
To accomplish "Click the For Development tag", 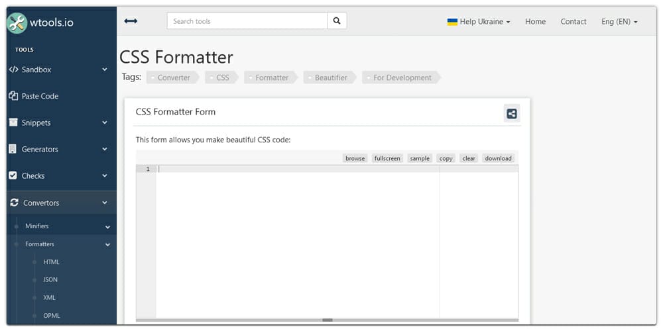I will (402, 77).
